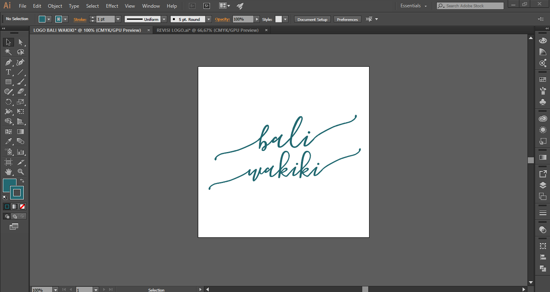
Task: Pick the Slice tool
Action: click(21, 162)
